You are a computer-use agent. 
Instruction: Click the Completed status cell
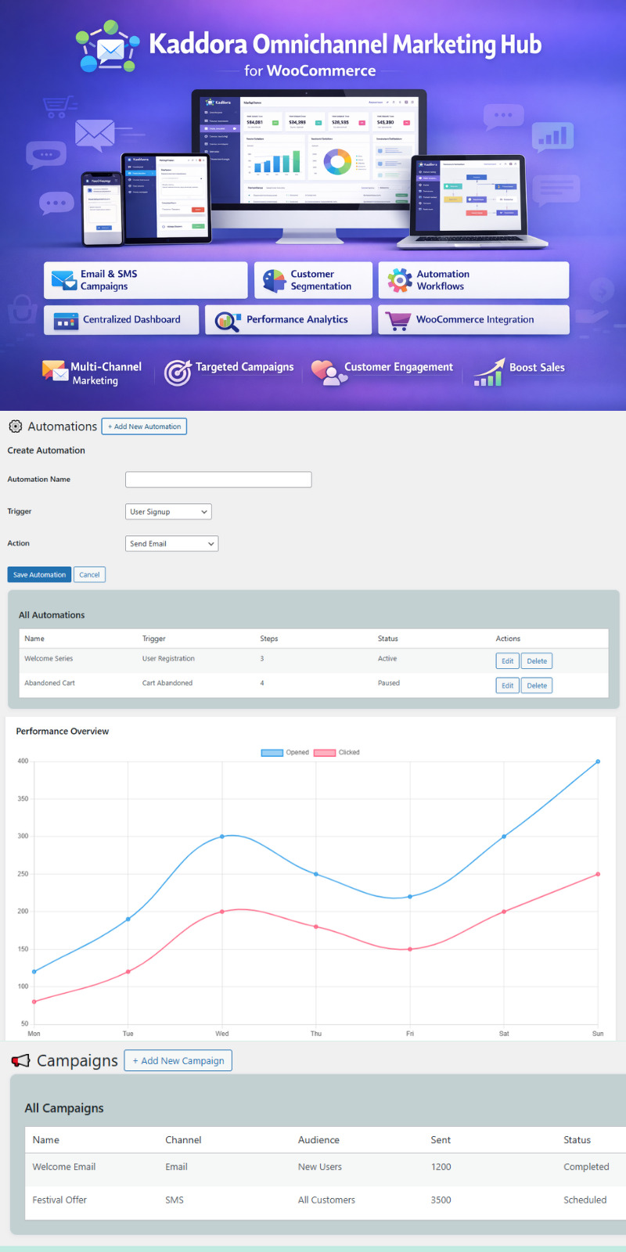point(586,1167)
